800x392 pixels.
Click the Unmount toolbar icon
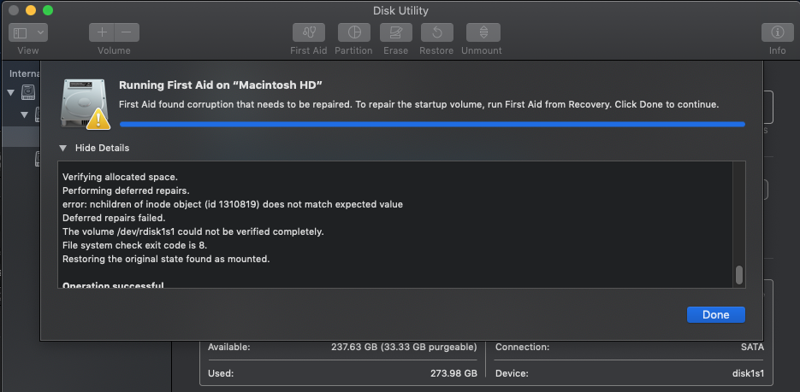pyautogui.click(x=483, y=32)
